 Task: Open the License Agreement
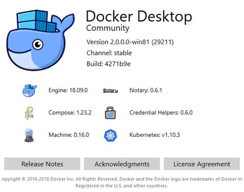[x=202, y=164]
